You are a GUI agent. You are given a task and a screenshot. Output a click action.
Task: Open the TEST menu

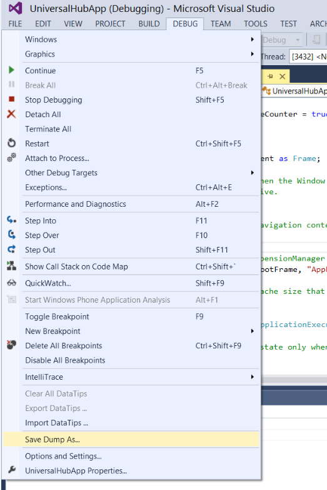tap(288, 24)
